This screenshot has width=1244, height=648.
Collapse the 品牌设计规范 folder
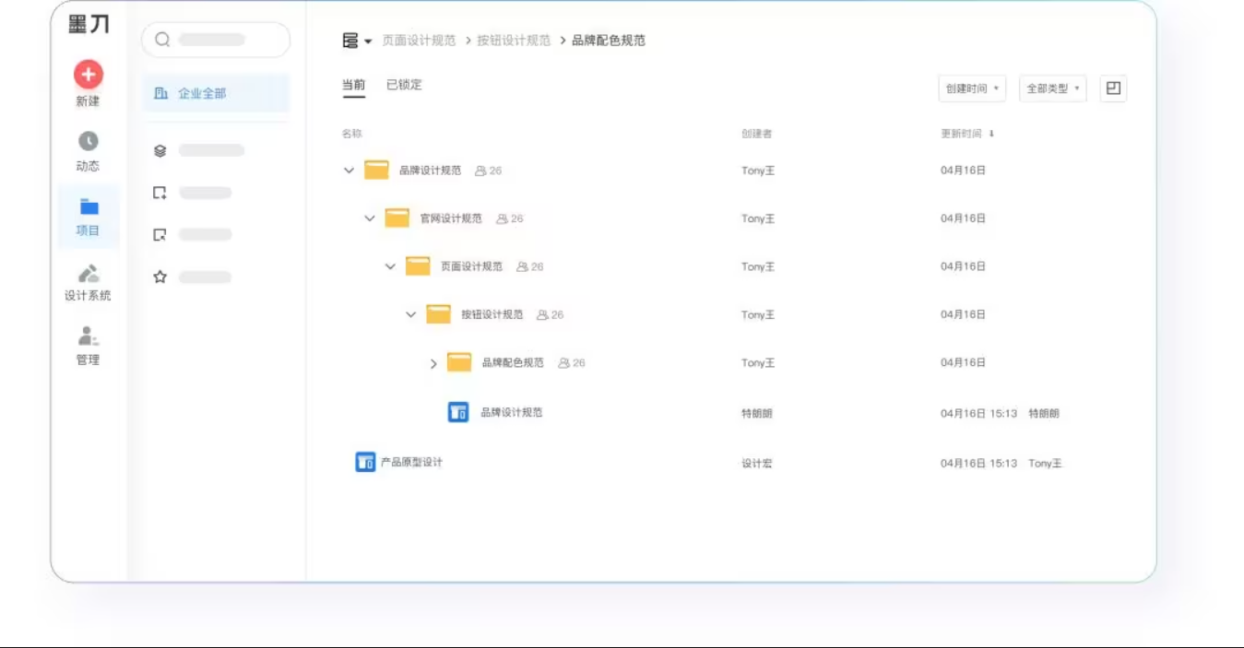point(349,170)
